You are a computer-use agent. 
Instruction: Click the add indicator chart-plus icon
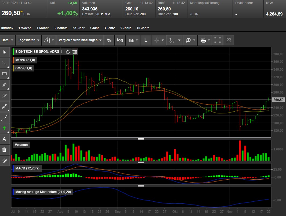pyautogui.click(x=172, y=40)
